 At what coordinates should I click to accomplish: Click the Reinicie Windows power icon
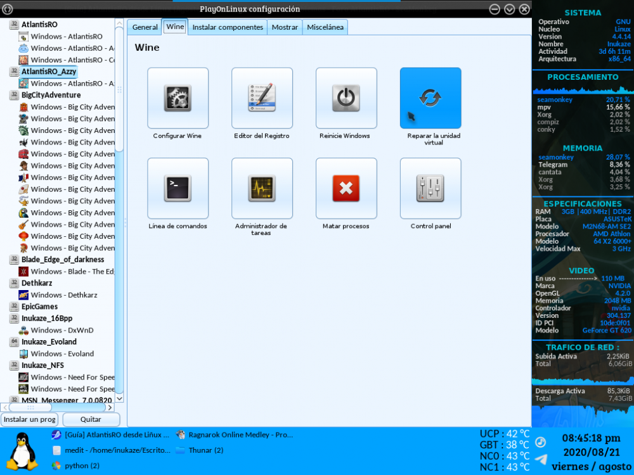pos(346,98)
